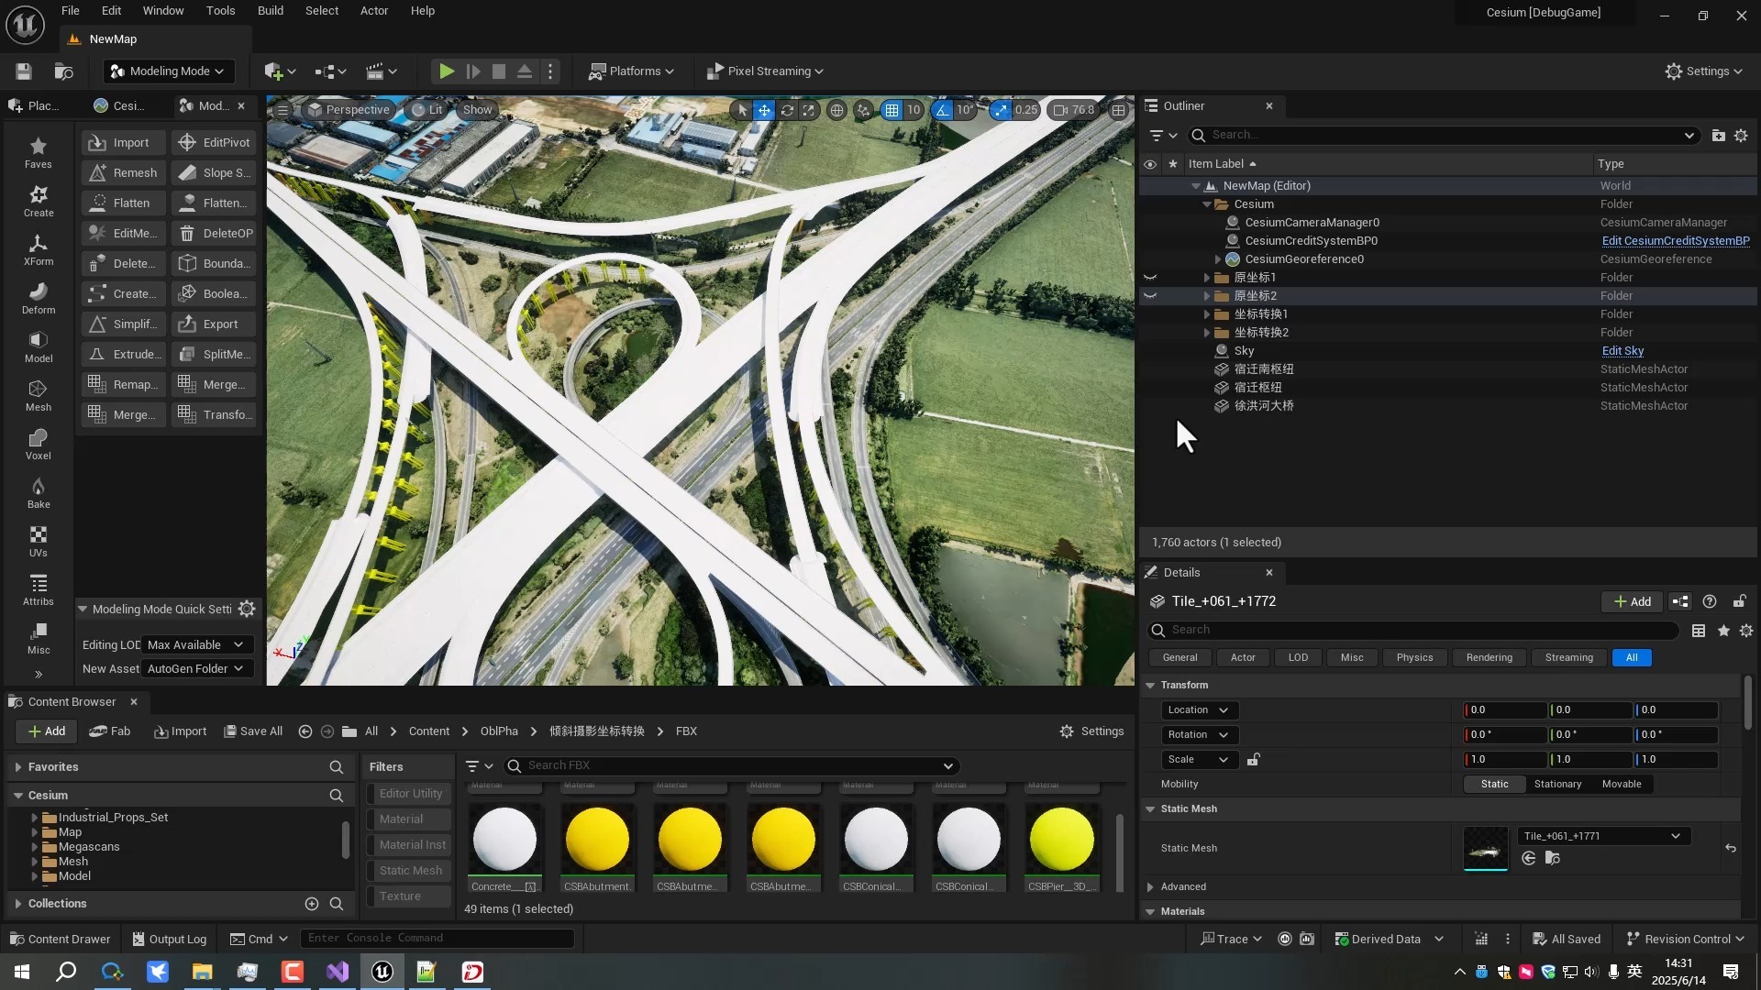This screenshot has width=1761, height=990.
Task: Select the Deform tool category
Action: [x=38, y=298]
